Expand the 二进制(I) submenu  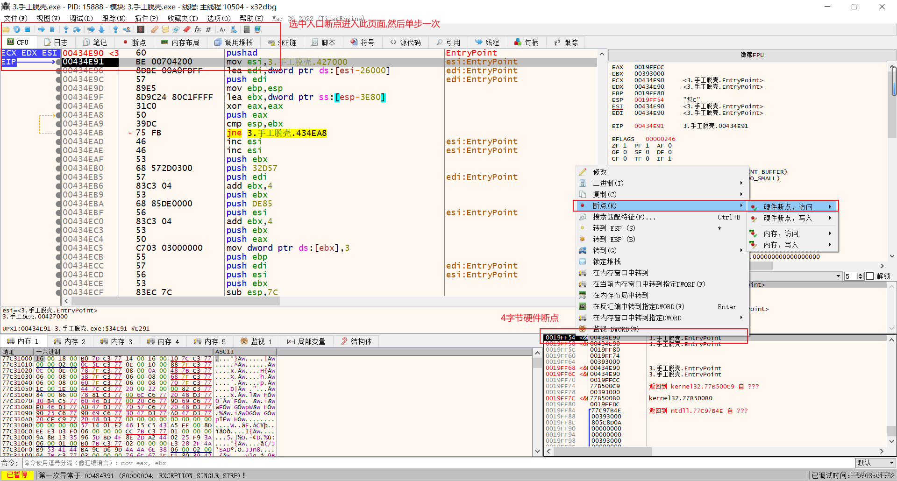(x=662, y=183)
